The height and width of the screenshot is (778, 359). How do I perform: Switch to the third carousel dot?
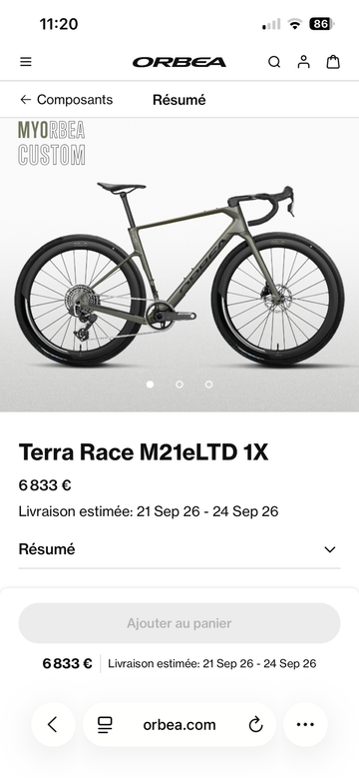tap(209, 385)
